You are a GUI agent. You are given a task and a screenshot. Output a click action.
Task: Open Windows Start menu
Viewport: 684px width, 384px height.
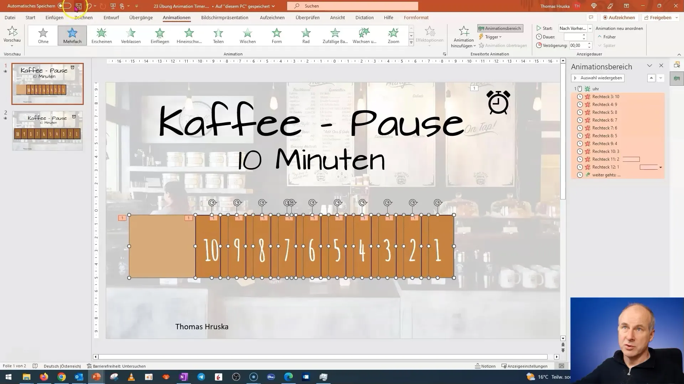(x=9, y=377)
